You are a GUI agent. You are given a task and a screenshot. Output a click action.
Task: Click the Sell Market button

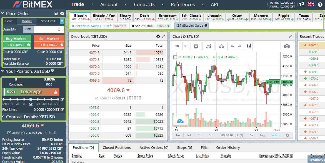coord(49,41)
